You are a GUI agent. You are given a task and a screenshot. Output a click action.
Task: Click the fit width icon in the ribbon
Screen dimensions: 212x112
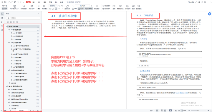(56, 9)
